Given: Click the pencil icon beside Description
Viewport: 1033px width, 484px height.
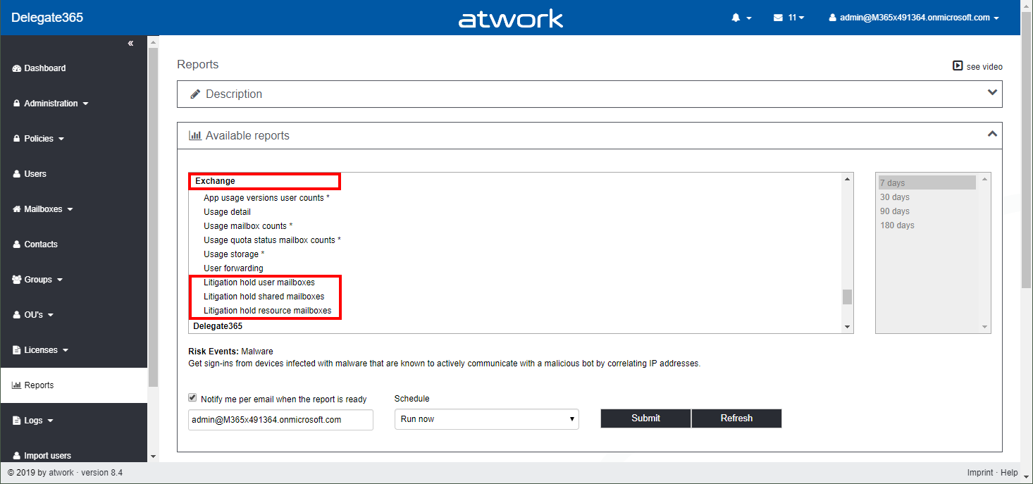Looking at the screenshot, I should click(195, 94).
